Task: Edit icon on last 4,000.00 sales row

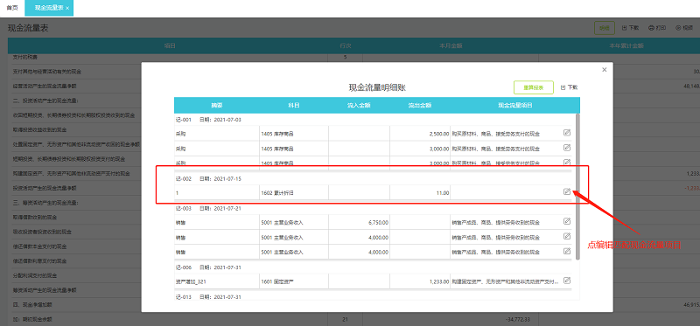Action: pos(567,251)
